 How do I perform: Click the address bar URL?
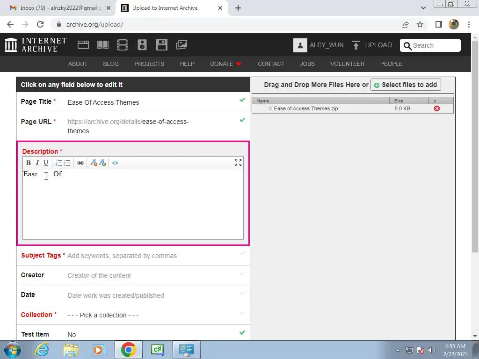[x=94, y=24]
